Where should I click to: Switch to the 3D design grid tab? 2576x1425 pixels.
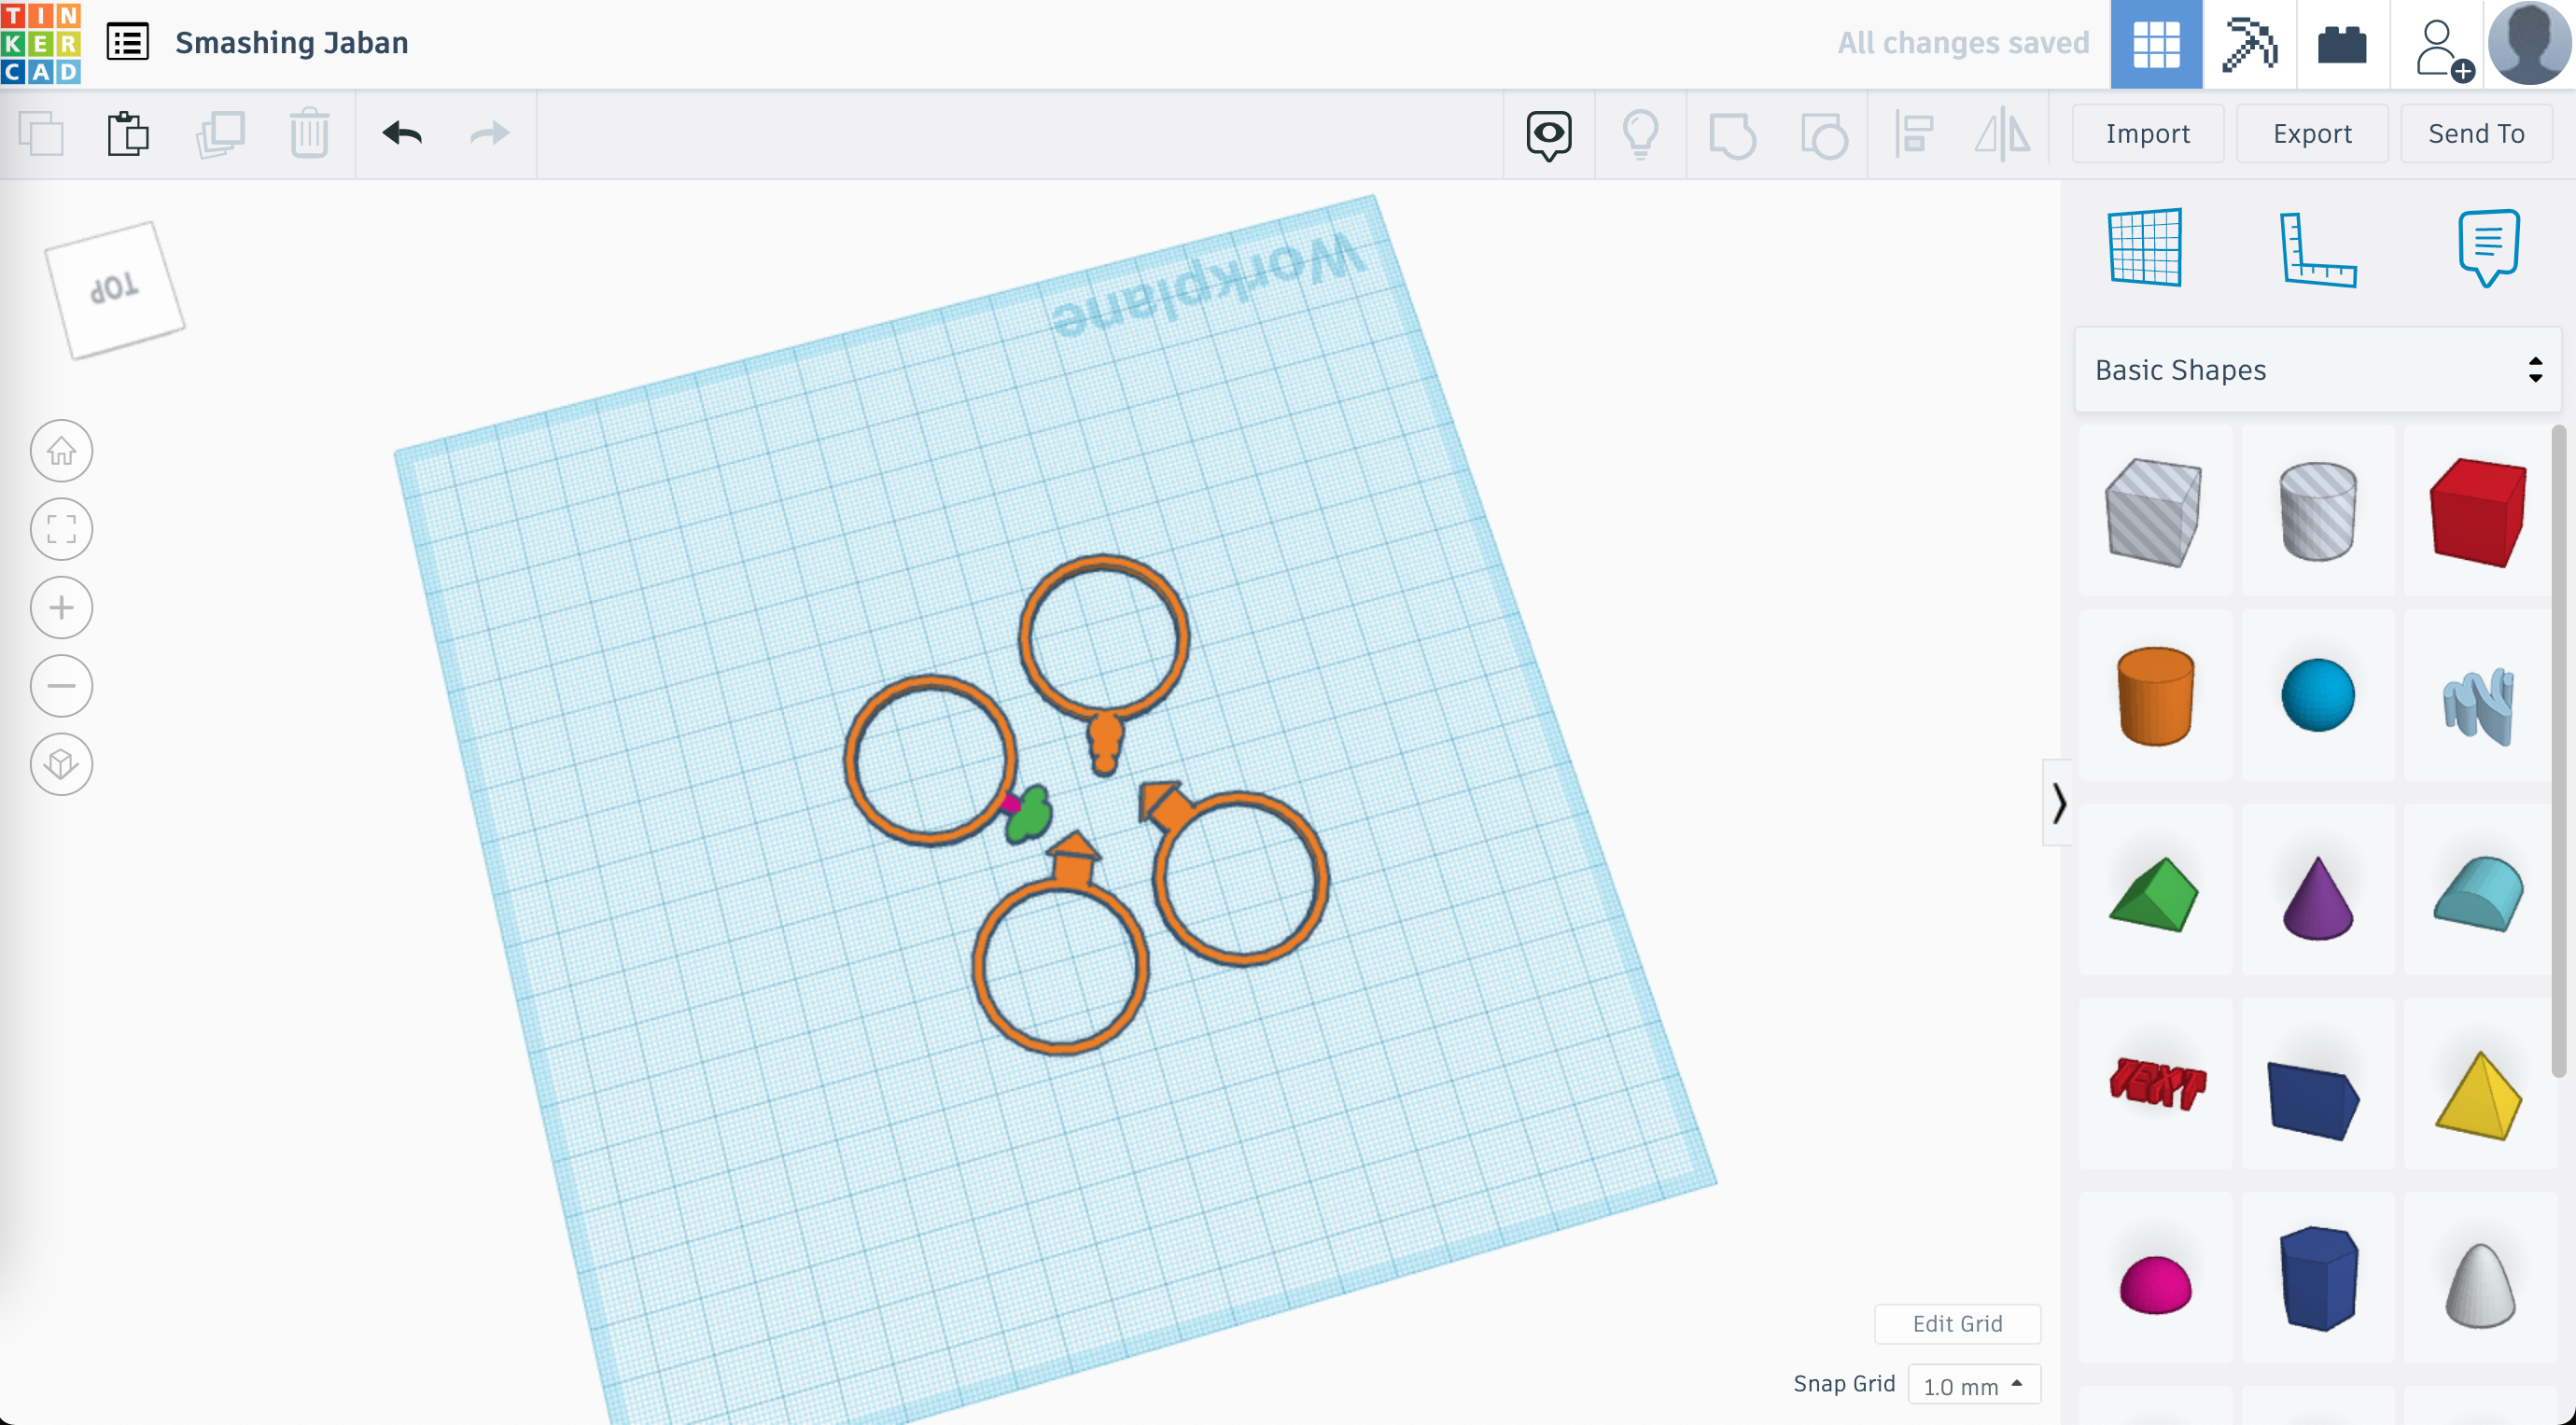pyautogui.click(x=2155, y=44)
